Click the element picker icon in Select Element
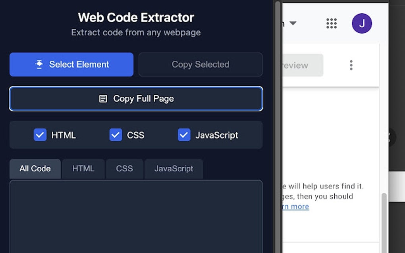Image resolution: width=405 pixels, height=253 pixels. coord(39,64)
